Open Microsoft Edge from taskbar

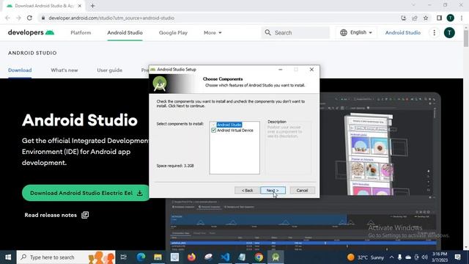pos(141,257)
